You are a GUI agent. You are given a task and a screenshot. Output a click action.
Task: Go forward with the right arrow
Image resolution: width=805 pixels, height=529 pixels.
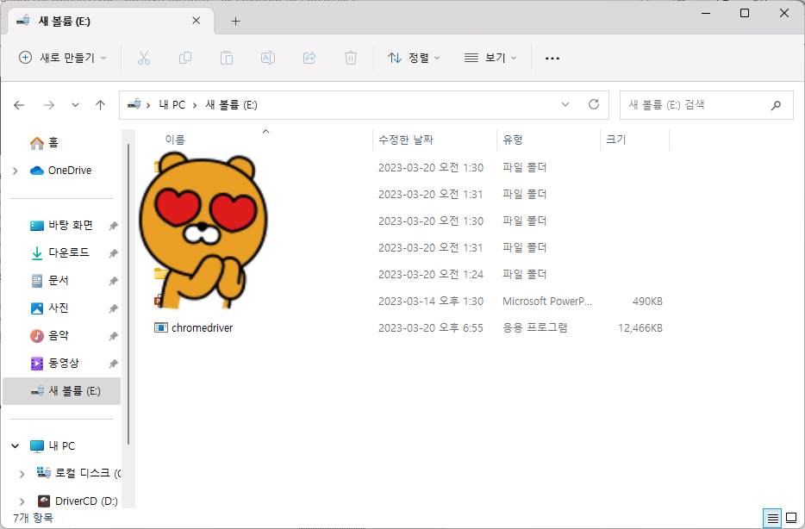click(49, 105)
